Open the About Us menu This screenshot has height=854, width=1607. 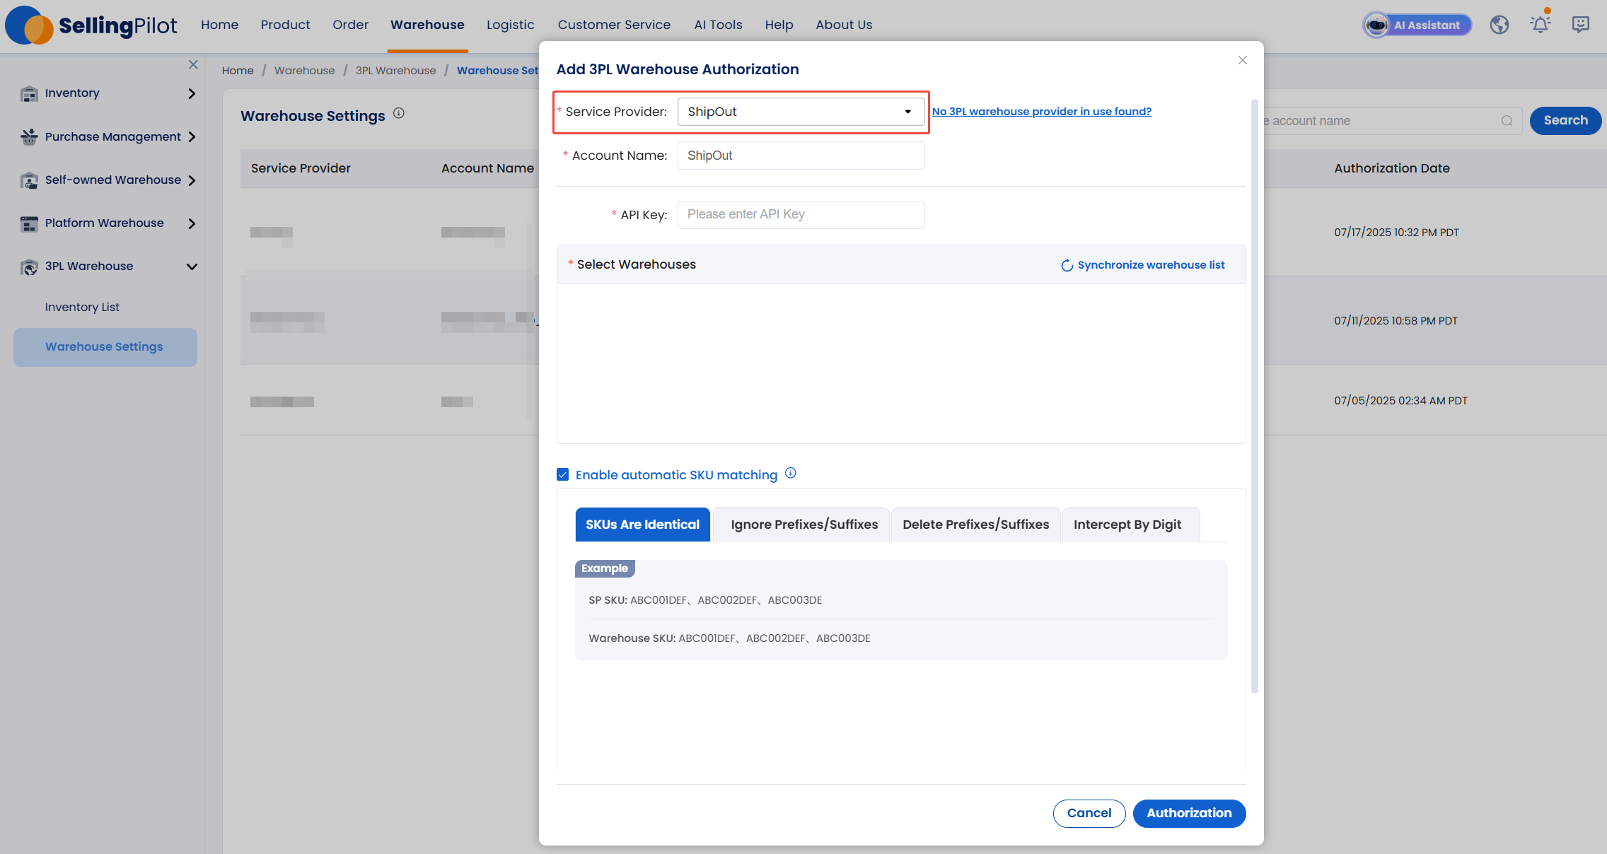click(844, 25)
